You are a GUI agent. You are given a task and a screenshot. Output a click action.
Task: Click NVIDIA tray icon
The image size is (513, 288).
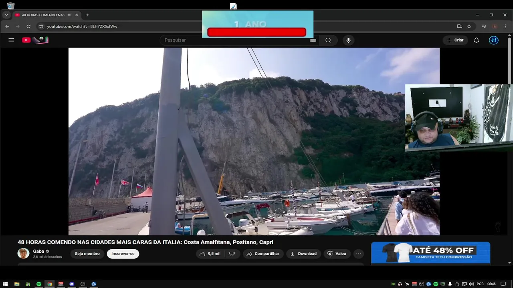[393, 284]
